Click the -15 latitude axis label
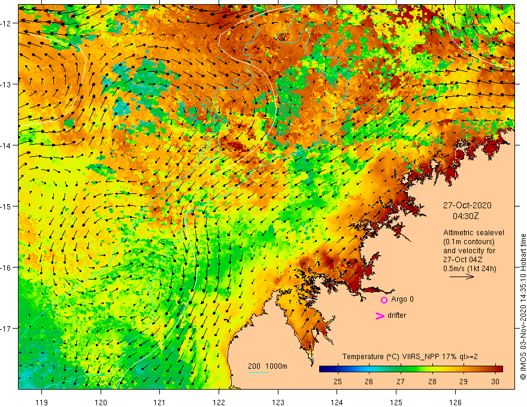Screen dimensions: 527x407 point(7,206)
